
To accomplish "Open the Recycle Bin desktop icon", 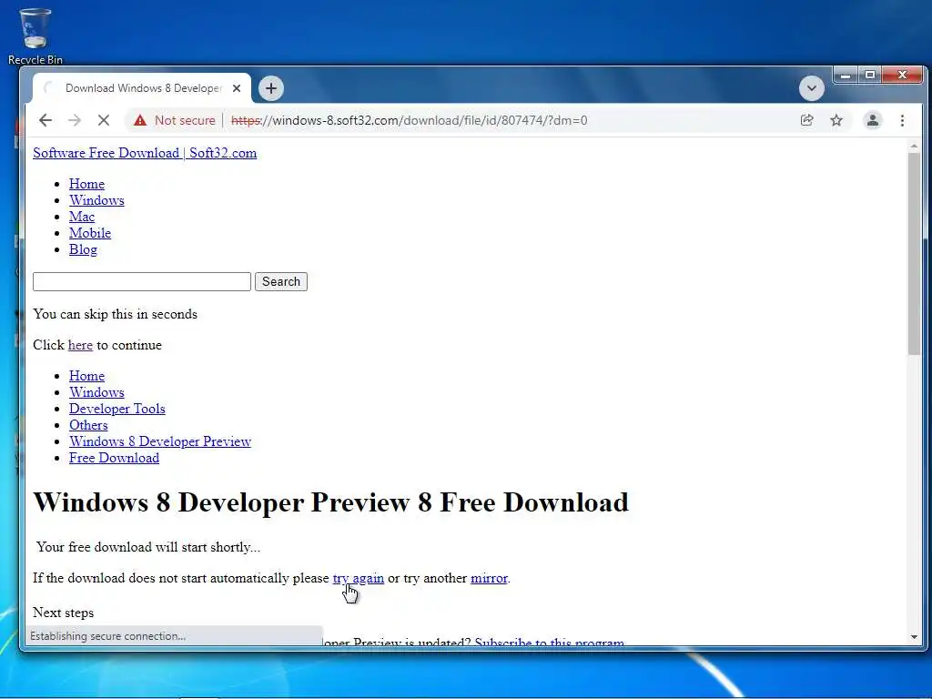I will (x=35, y=35).
